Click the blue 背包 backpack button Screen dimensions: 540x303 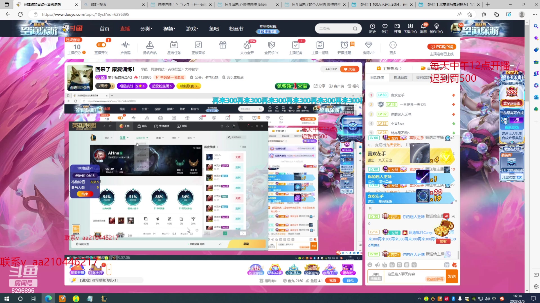pyautogui.click(x=350, y=281)
